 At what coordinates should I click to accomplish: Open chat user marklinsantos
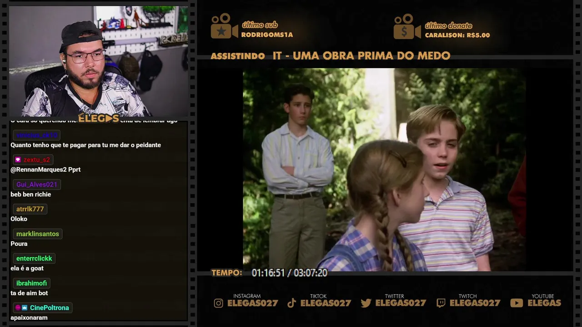click(x=38, y=234)
